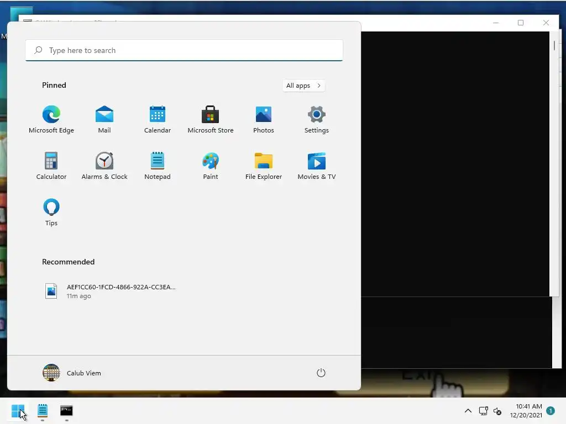The height and width of the screenshot is (424, 566).
Task: Open Settings from pinned apps
Action: point(317,120)
